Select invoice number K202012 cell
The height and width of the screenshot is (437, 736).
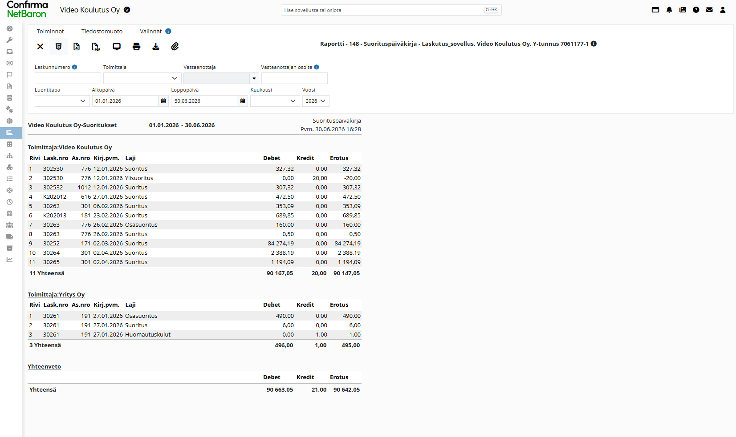(x=55, y=196)
